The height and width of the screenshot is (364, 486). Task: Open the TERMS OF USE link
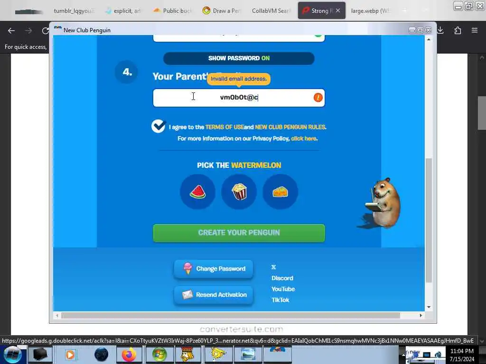point(224,127)
